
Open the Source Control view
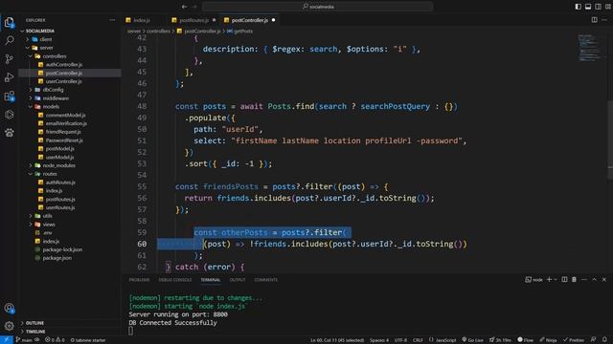click(9, 59)
